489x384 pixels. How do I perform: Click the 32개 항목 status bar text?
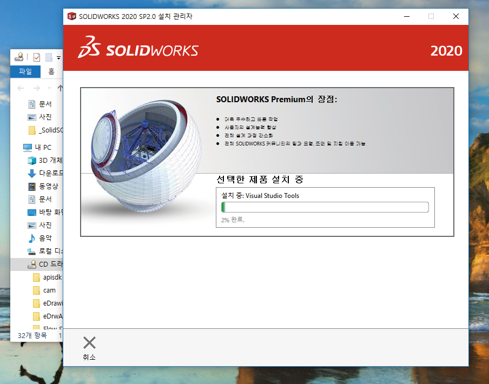point(32,335)
